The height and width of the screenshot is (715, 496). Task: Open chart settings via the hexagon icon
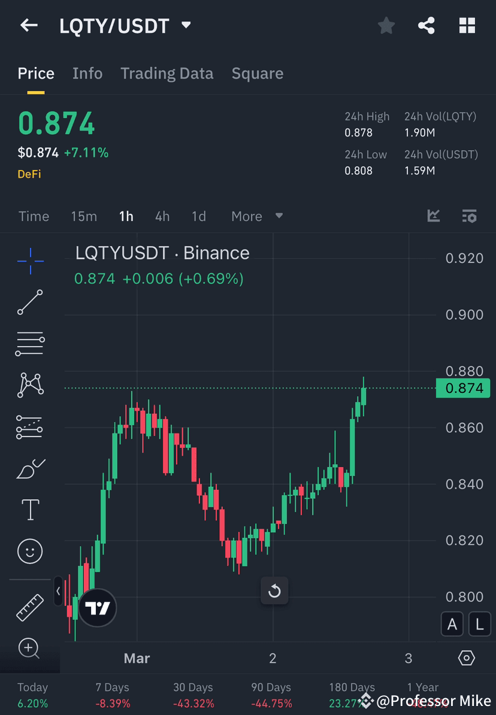(x=467, y=658)
